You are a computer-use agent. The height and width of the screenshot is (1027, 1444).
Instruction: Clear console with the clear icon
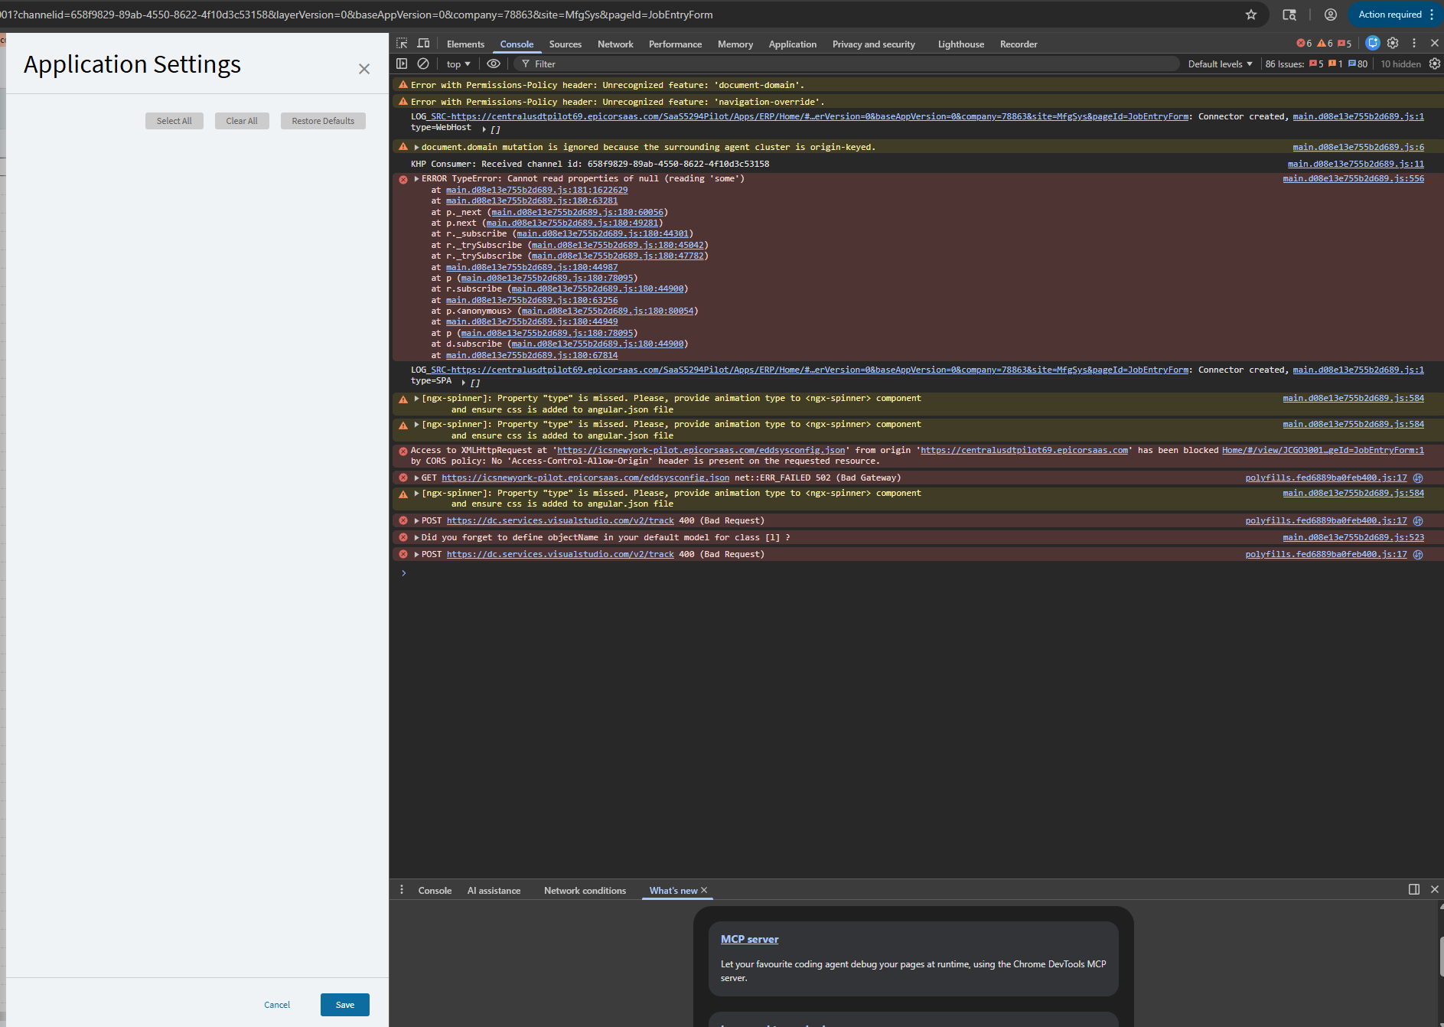[423, 64]
